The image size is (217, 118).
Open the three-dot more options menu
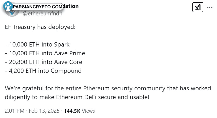tap(210, 7)
